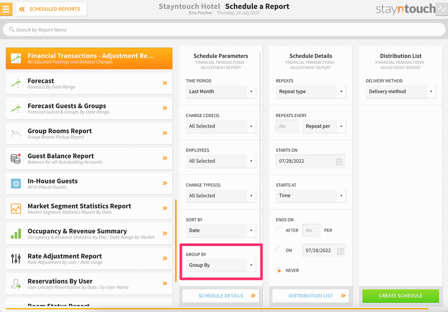Open the Delivery method dropdown
The width and height of the screenshot is (448, 312).
[401, 92]
